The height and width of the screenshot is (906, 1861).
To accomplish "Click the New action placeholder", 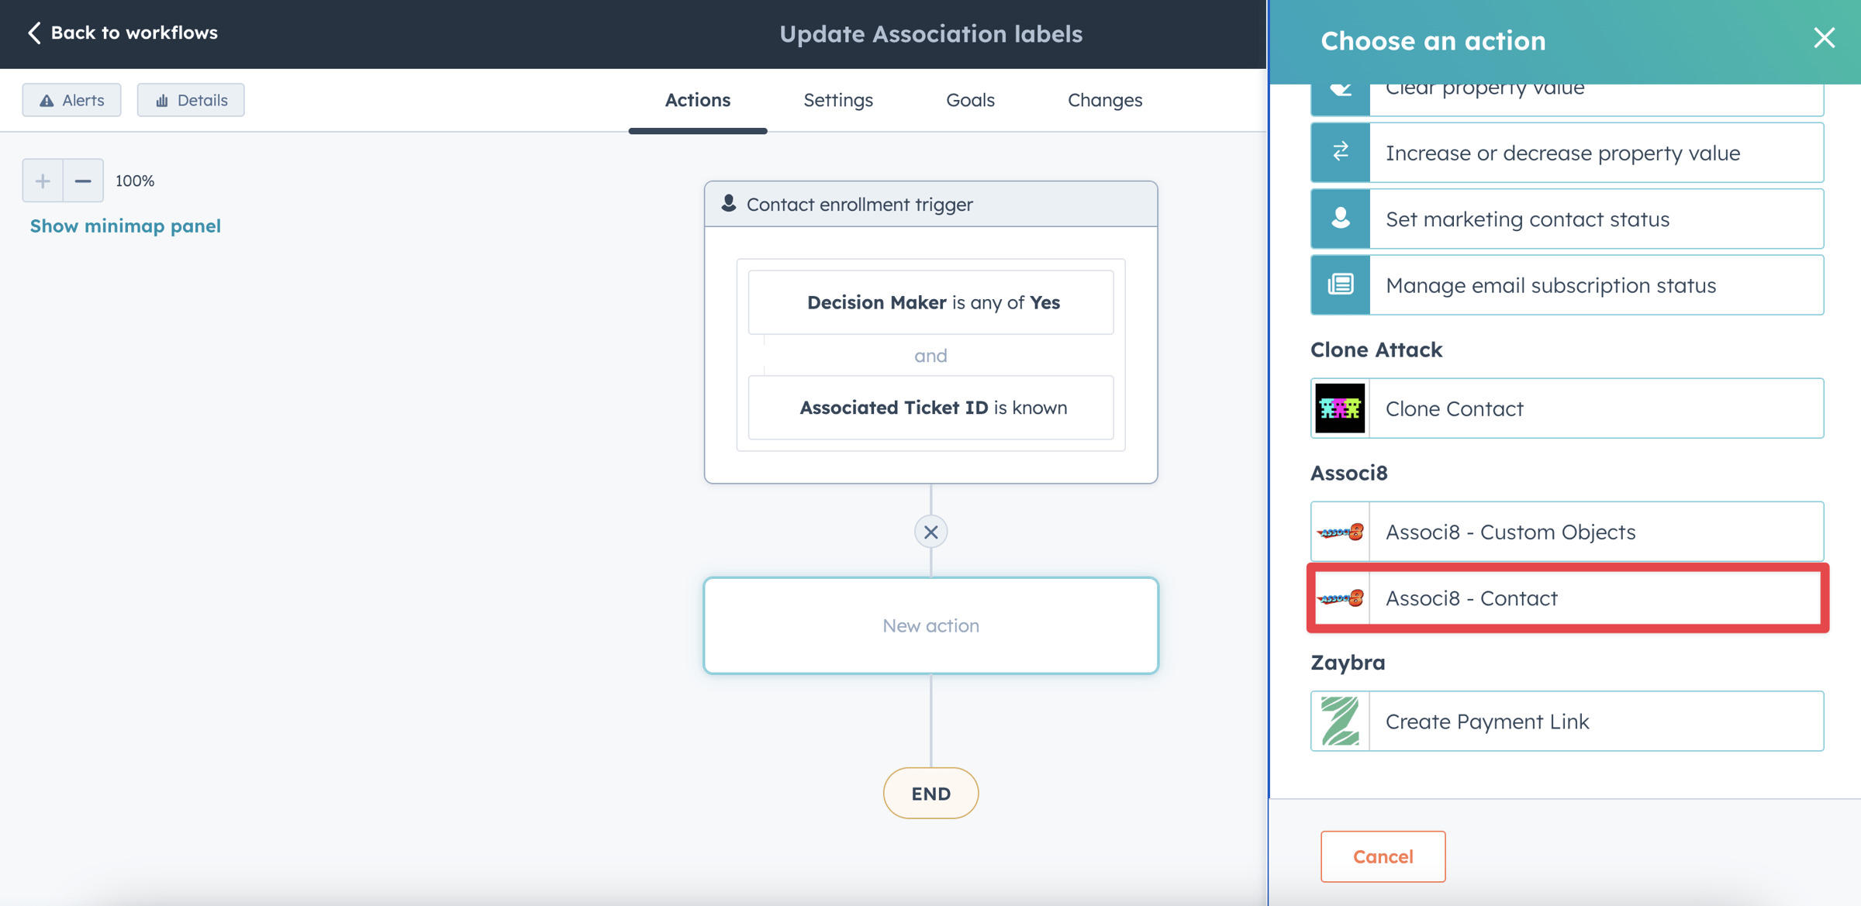I will 930,625.
